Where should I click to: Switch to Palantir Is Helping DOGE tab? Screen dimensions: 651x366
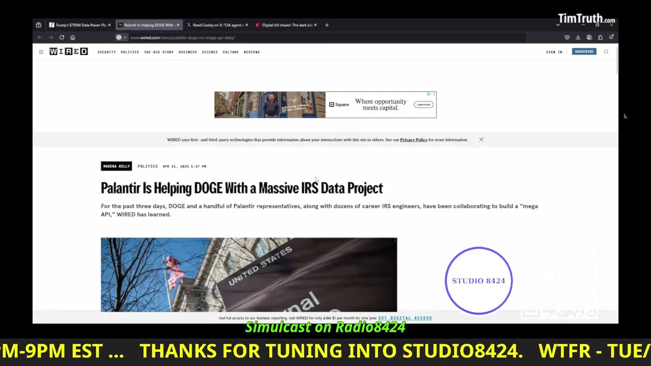pyautogui.click(x=149, y=25)
